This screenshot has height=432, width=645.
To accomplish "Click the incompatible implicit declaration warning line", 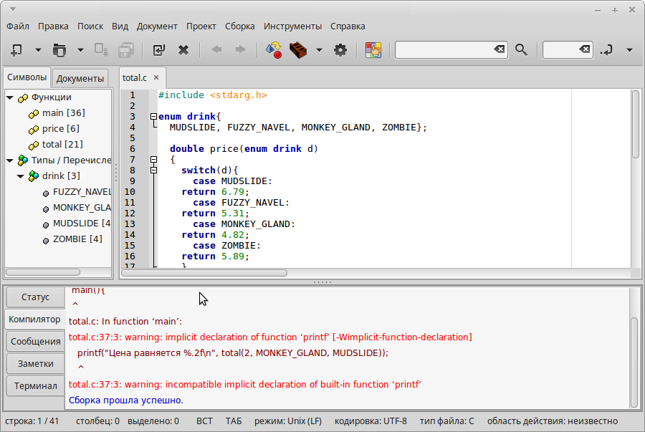I will (x=245, y=385).
